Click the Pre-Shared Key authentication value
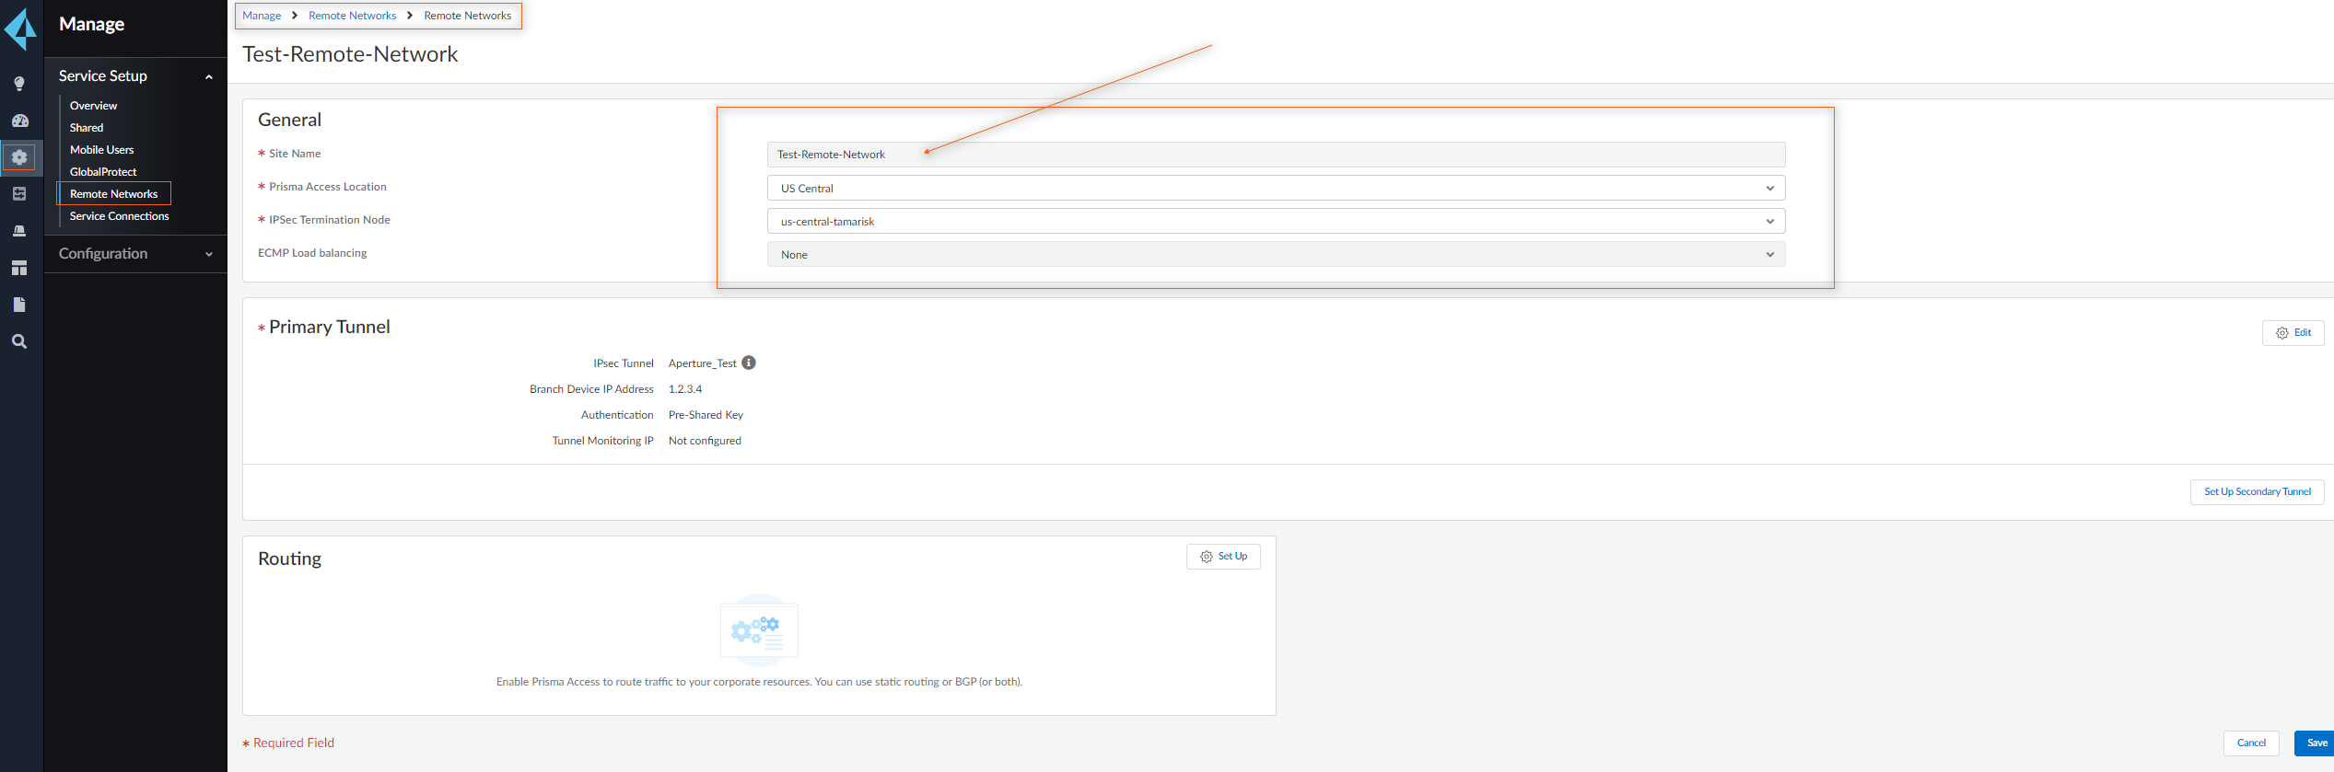The height and width of the screenshot is (772, 2334). pos(706,415)
